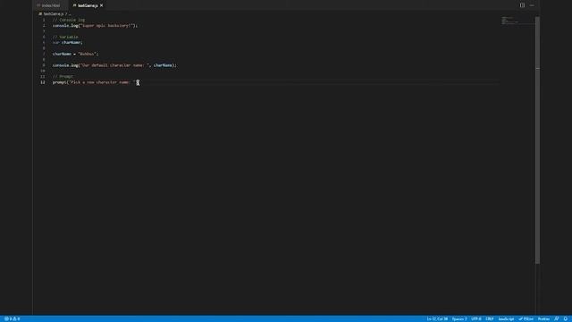572x322 pixels.
Task: Open the Spaces indentation setting
Action: click(x=459, y=318)
